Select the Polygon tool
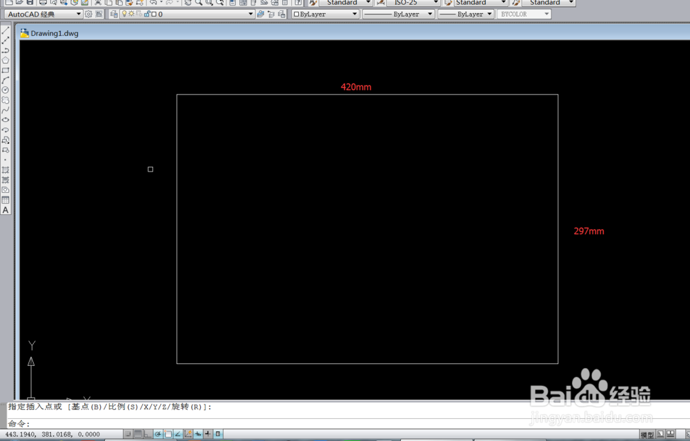This screenshot has height=441, width=690. (x=6, y=60)
